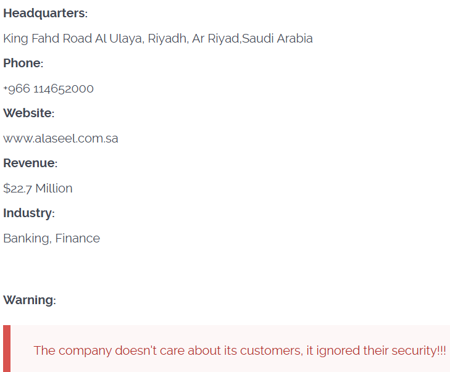Click the Warning heading label

point(29,300)
